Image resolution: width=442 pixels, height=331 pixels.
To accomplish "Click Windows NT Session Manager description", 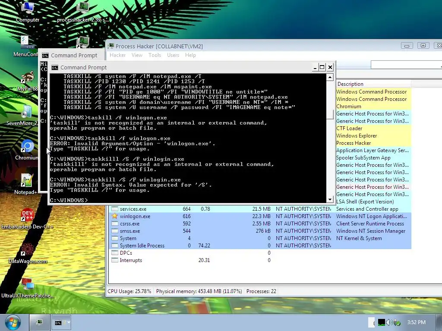I will click(x=371, y=231).
